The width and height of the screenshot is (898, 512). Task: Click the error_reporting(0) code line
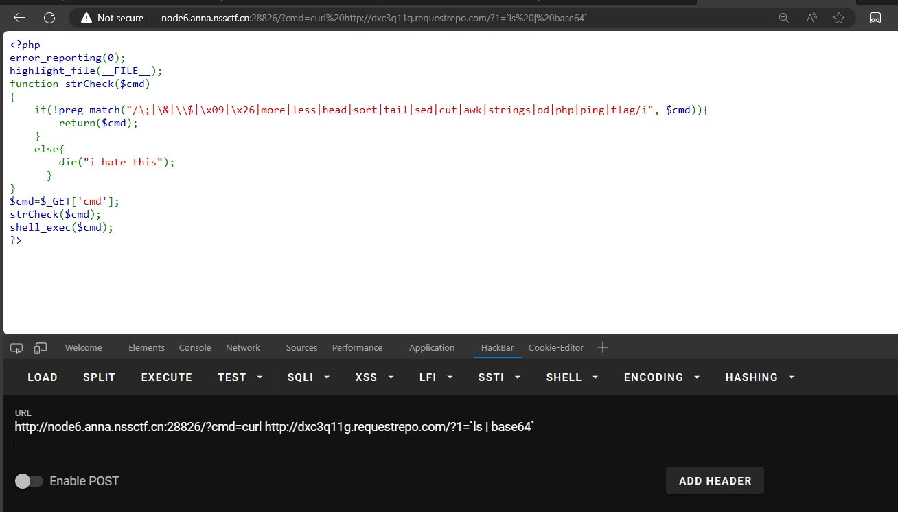coord(67,58)
